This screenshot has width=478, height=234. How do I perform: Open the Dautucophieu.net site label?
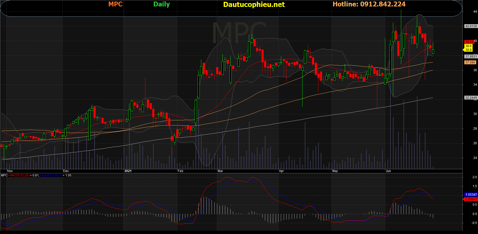254,4
